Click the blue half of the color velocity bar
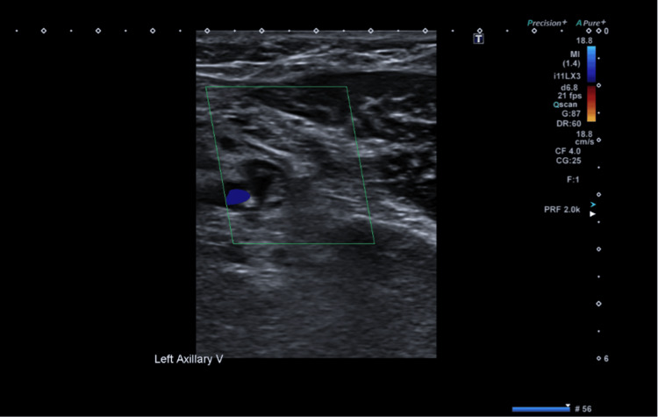The height and width of the screenshot is (417, 658). [x=591, y=64]
